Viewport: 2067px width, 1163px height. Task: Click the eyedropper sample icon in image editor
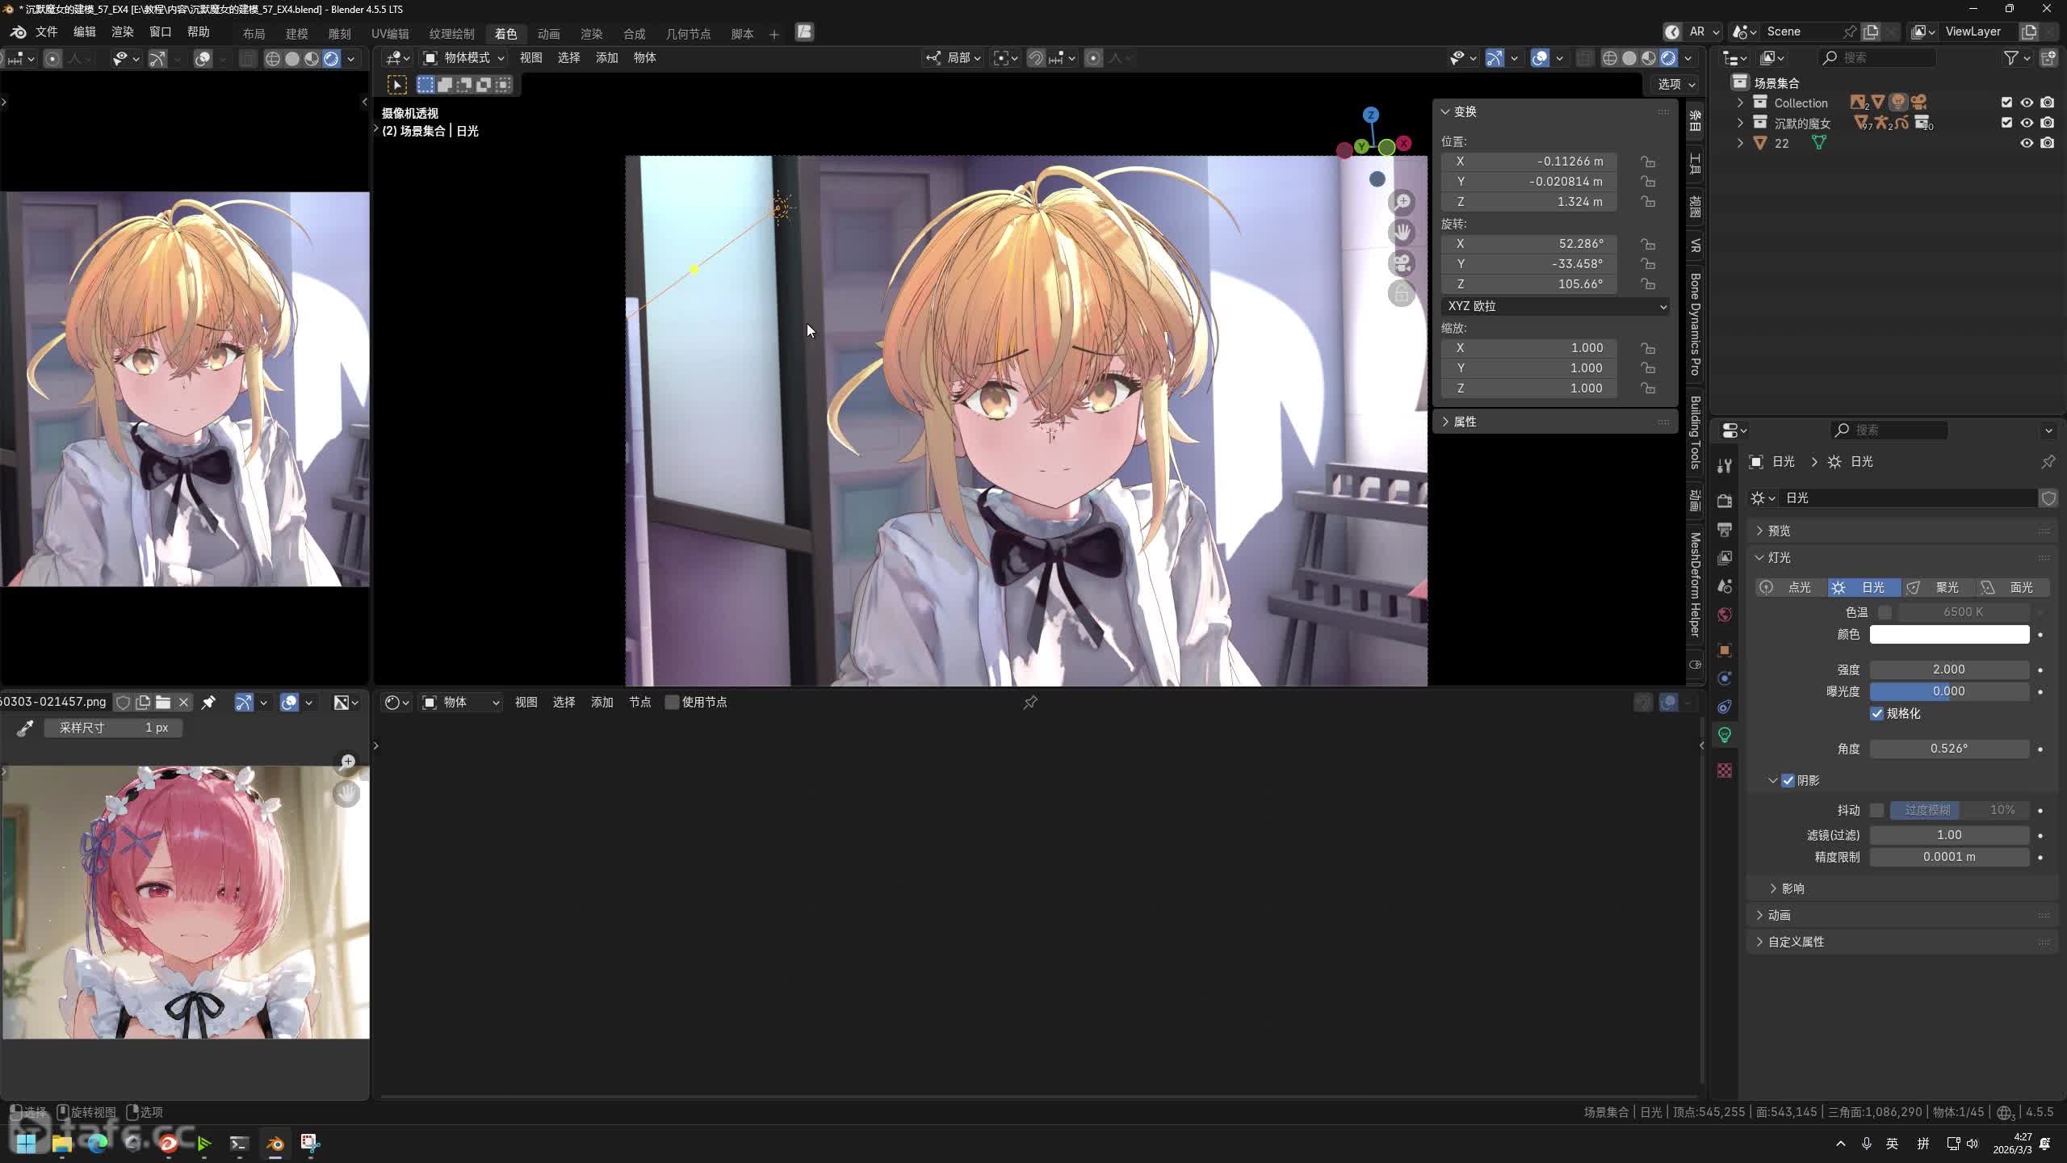[25, 728]
